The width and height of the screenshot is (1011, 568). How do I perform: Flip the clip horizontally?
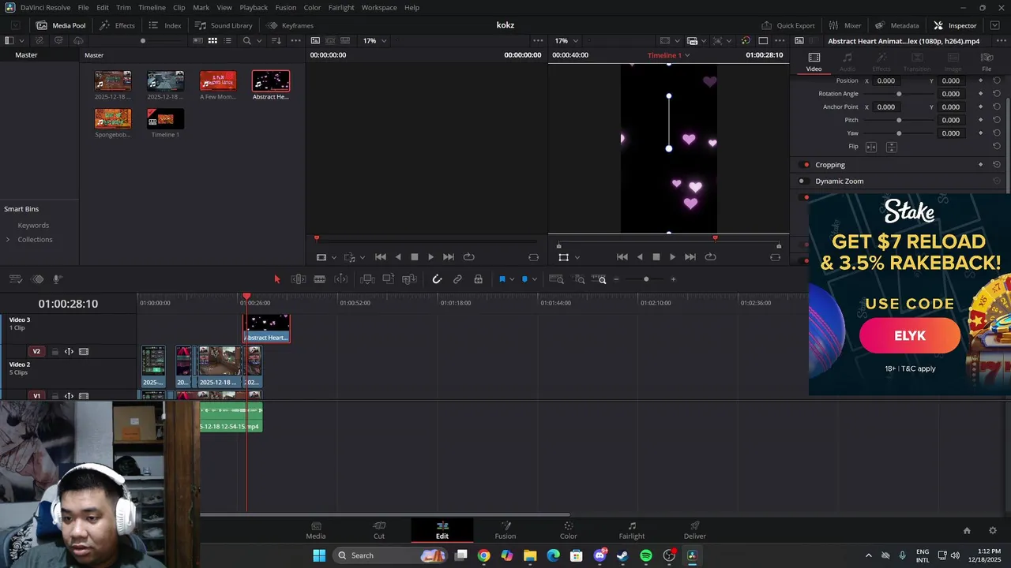coord(871,147)
